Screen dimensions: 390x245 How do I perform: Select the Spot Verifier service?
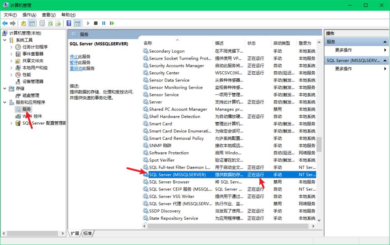[x=229, y=160]
